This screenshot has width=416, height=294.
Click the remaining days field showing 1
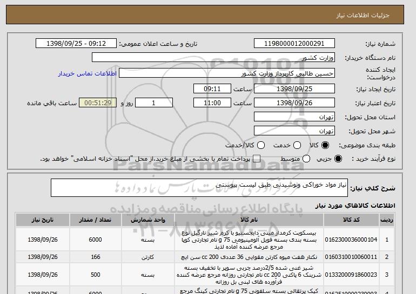154,103
